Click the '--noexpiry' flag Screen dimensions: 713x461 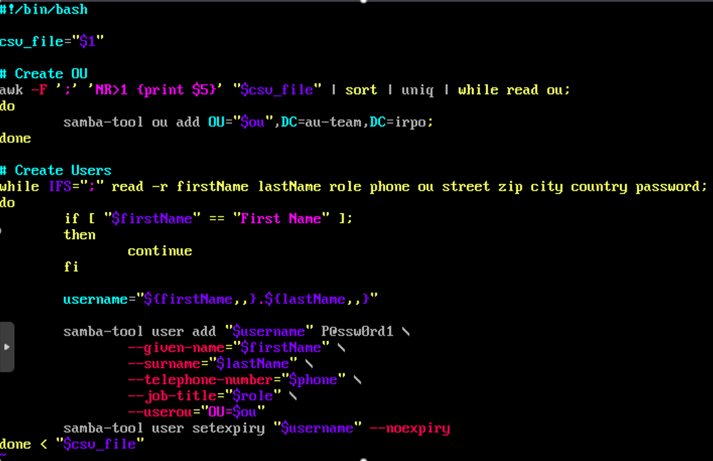point(410,428)
